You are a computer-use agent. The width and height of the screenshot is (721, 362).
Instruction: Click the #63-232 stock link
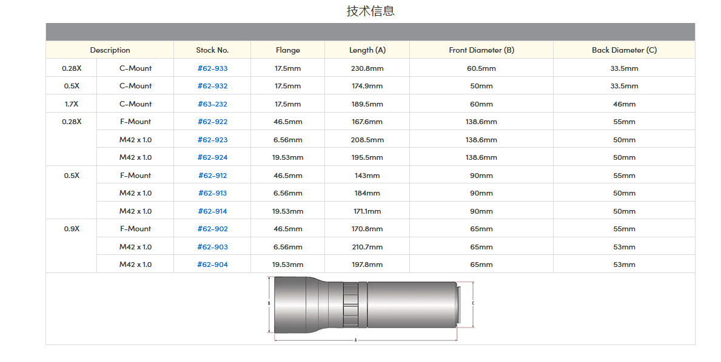[212, 104]
